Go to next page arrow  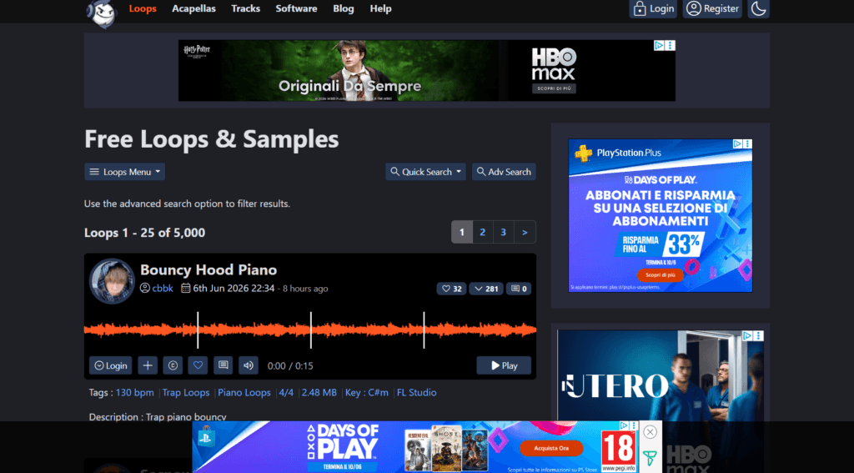click(525, 232)
